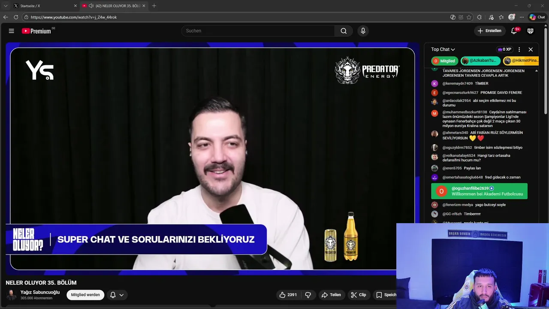Open the Copilot rewrite icon in address bar
This screenshot has width=549, height=309.
coord(453,17)
